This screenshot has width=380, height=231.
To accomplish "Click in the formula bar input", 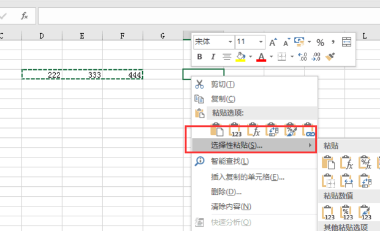I will pyautogui.click(x=209, y=16).
